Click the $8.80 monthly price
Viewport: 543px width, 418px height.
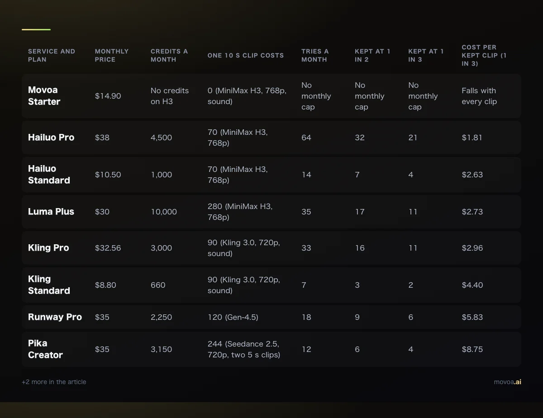[x=105, y=285]
